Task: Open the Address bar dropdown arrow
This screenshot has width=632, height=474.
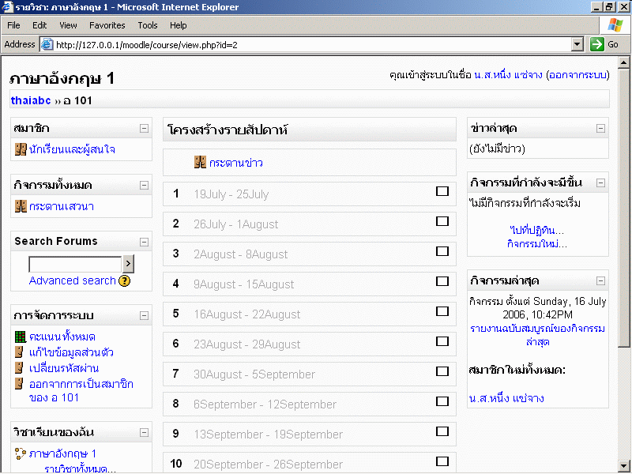Action: (577, 45)
